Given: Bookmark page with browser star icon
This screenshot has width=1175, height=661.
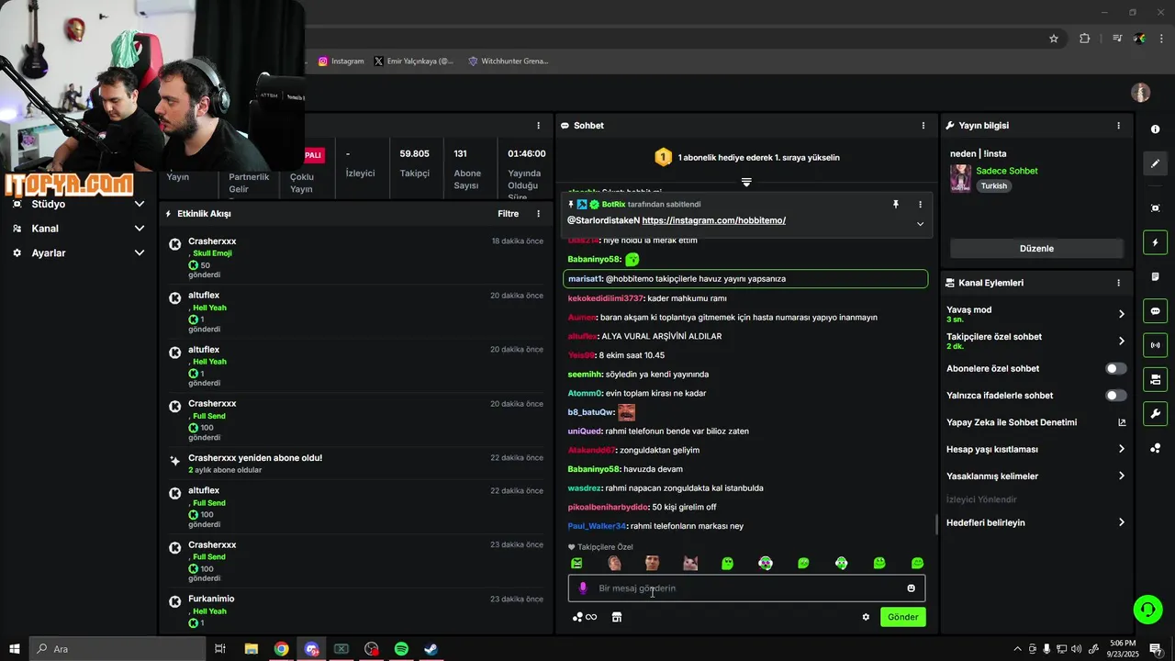Looking at the screenshot, I should pos(1054,39).
